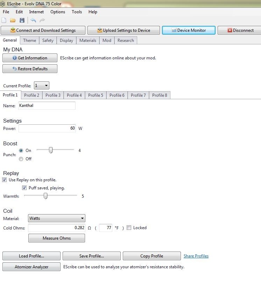The height and width of the screenshot is (291, 261).
Task: Select the Profile 1 tab
Action: 10,95
